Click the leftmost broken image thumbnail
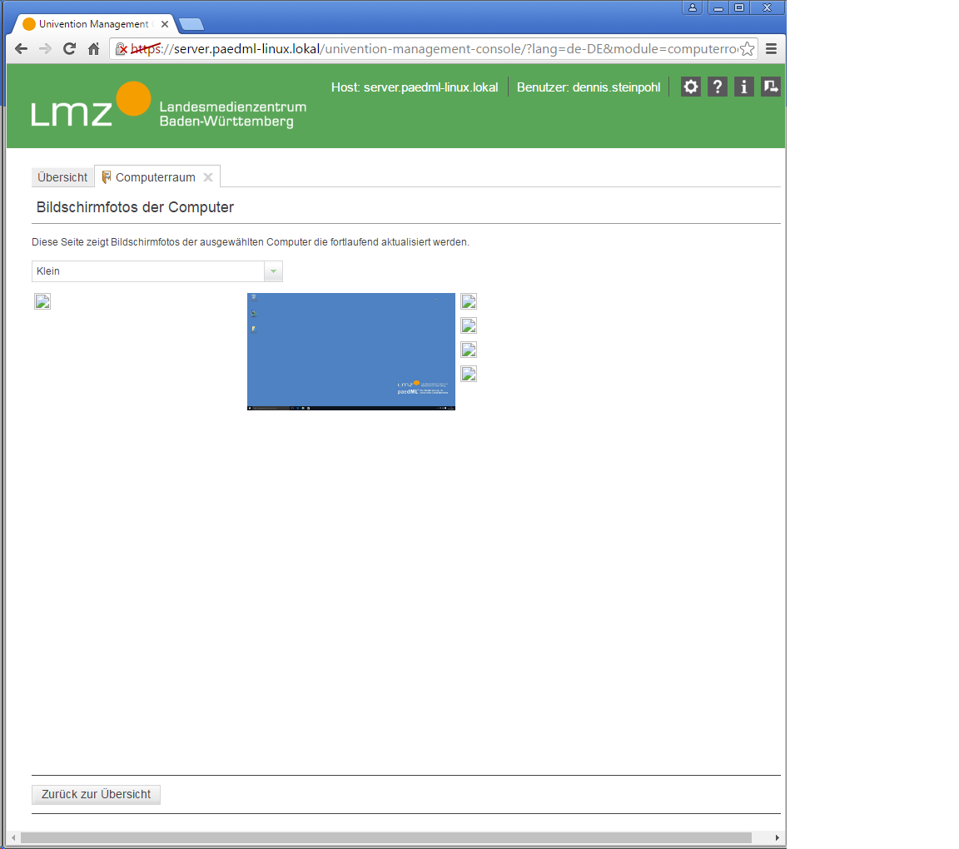This screenshot has width=959, height=849. pyautogui.click(x=42, y=301)
